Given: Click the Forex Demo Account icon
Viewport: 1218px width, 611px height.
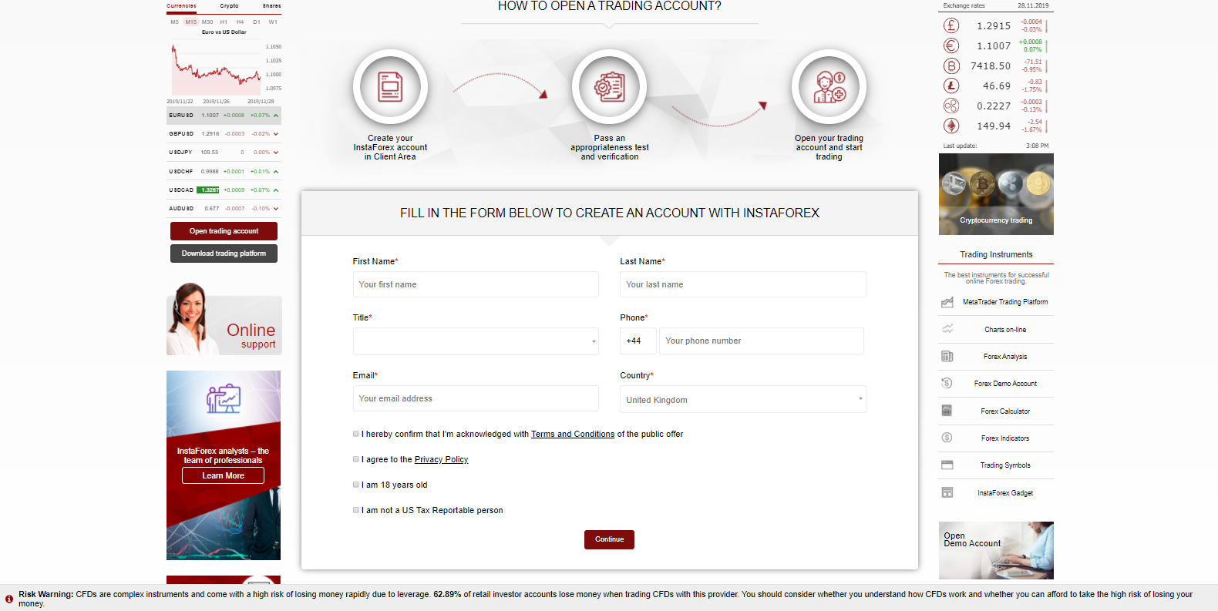Looking at the screenshot, I should tap(947, 383).
